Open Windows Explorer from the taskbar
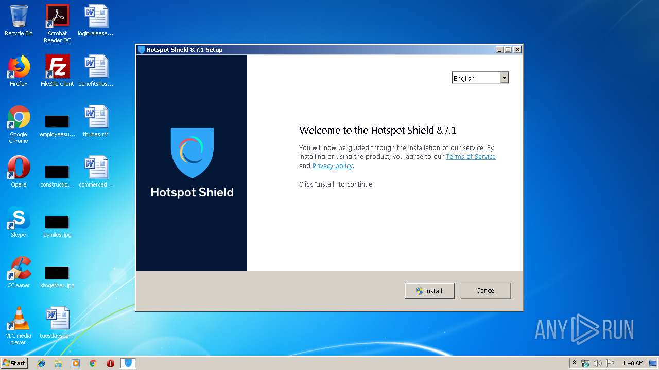 (x=58, y=363)
